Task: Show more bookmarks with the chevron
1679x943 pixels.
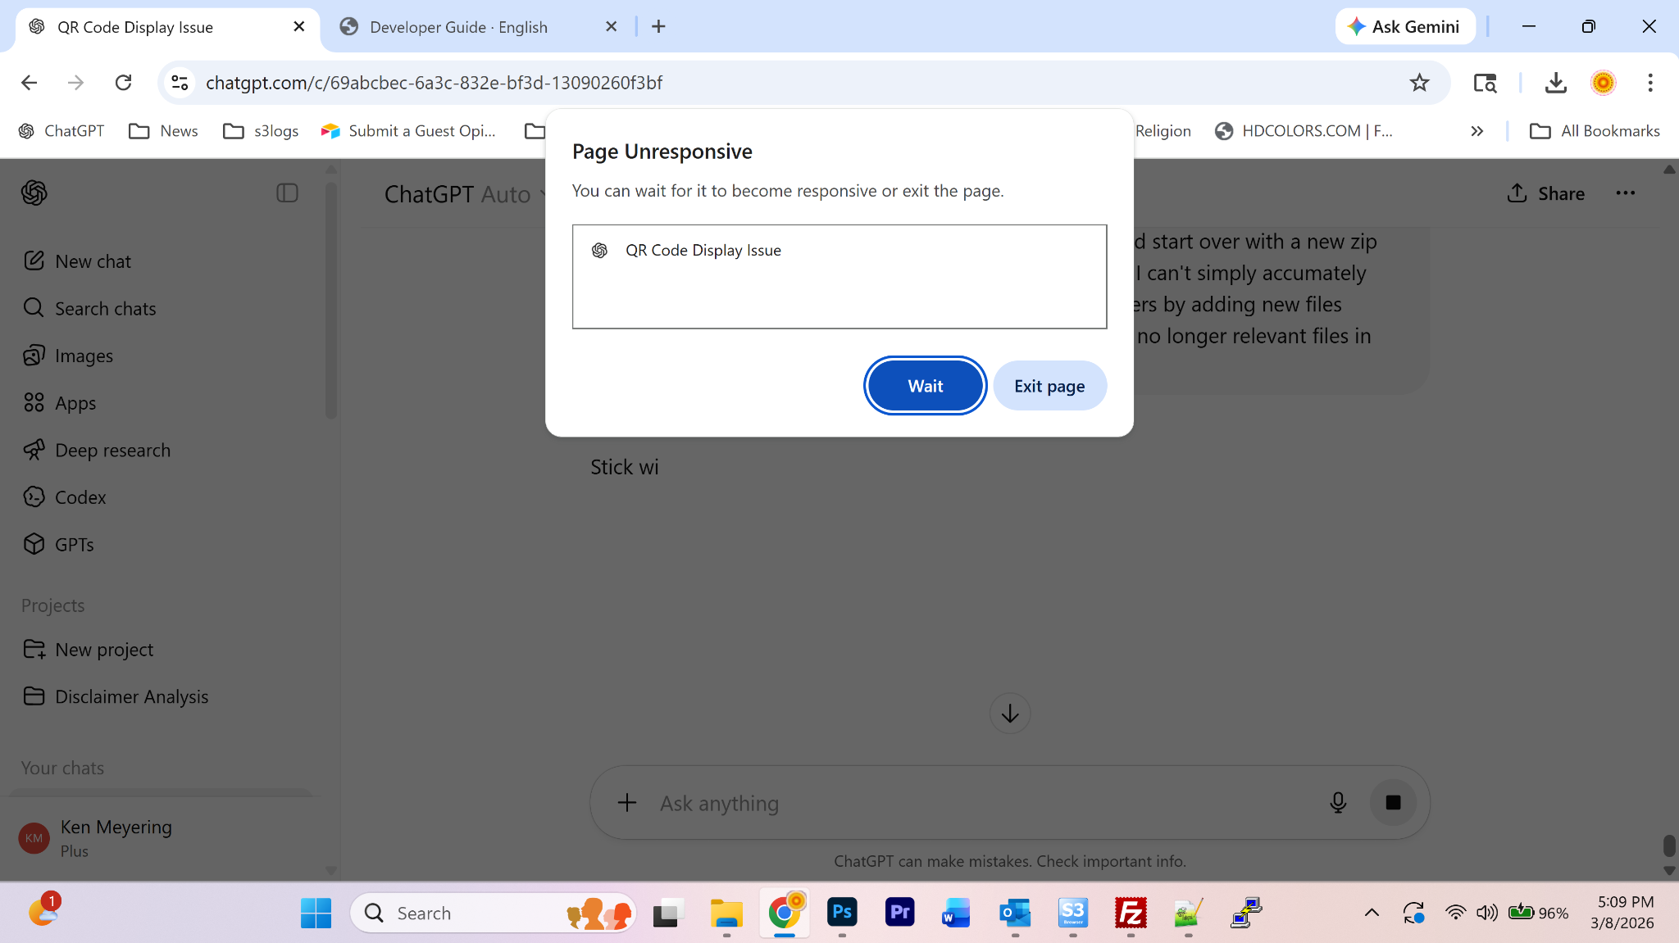Action: click(1477, 131)
